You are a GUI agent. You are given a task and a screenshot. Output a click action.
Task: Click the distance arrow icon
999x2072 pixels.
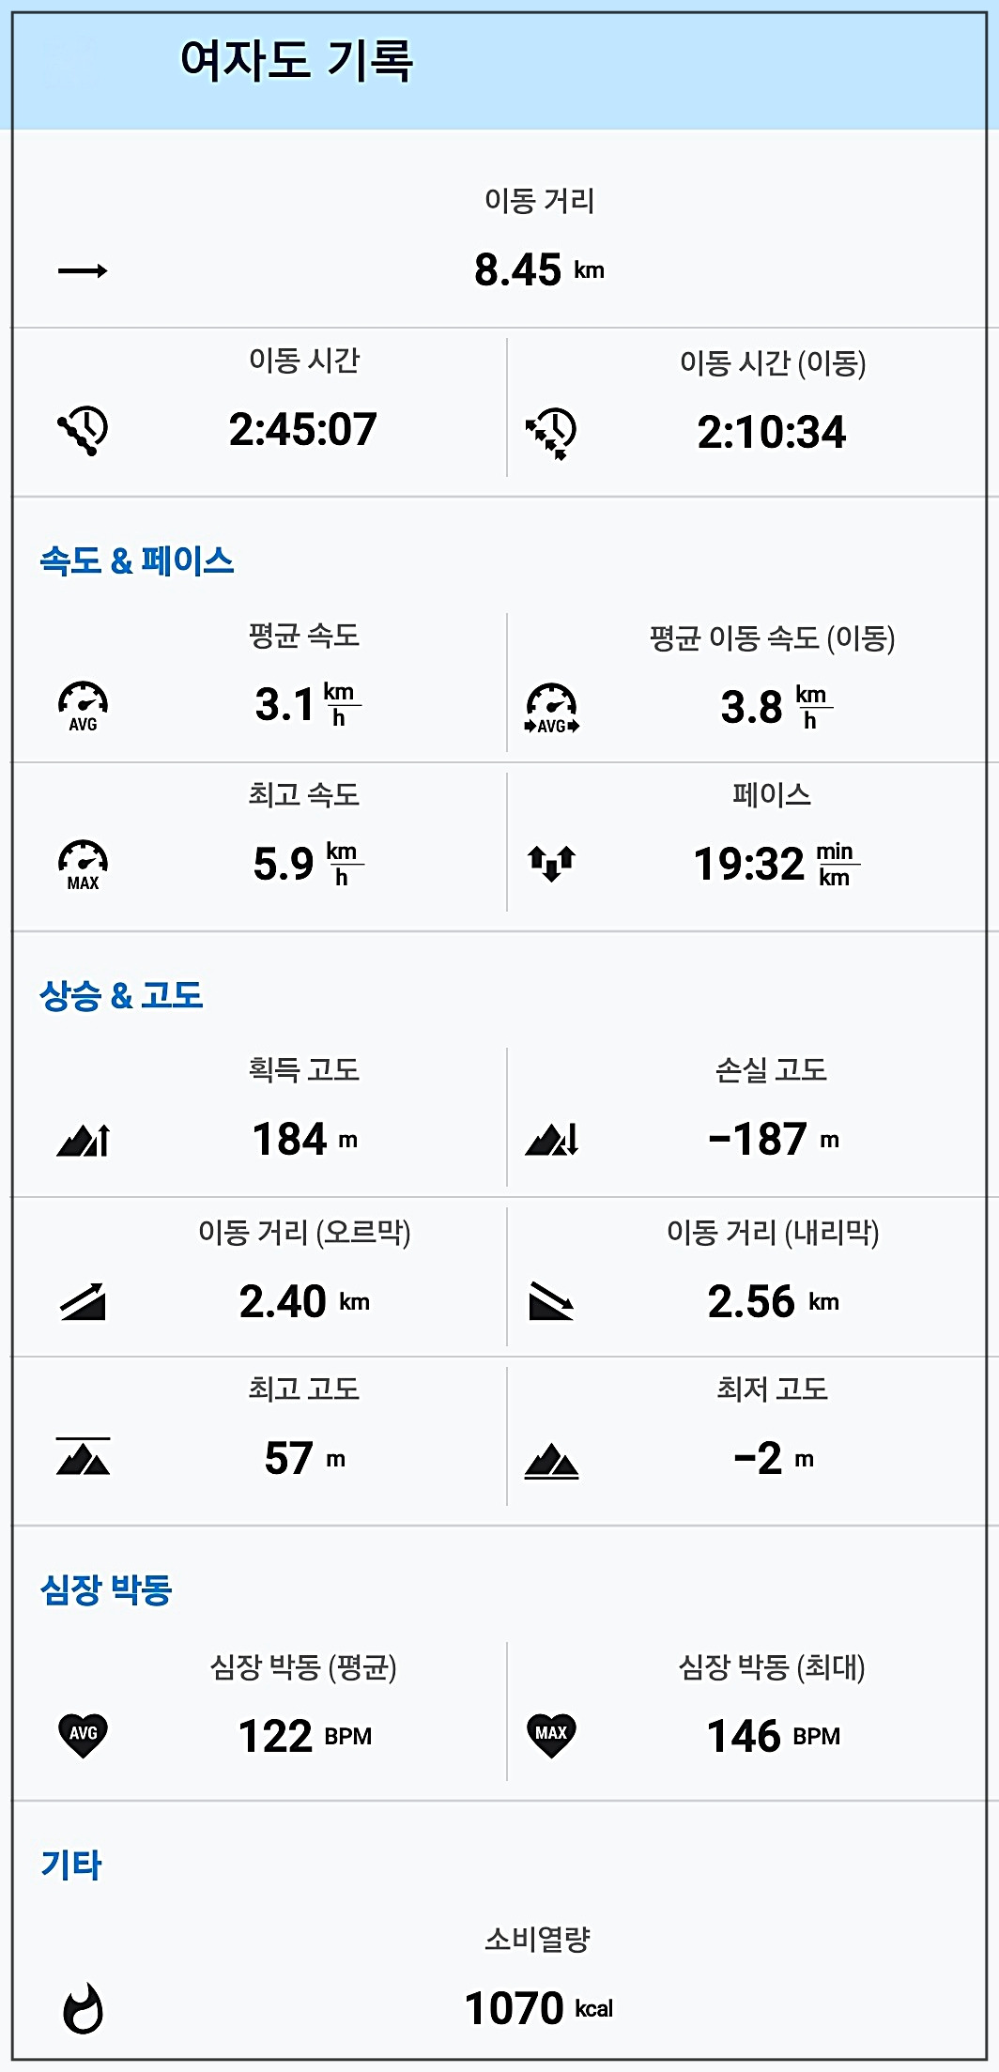click(x=83, y=271)
